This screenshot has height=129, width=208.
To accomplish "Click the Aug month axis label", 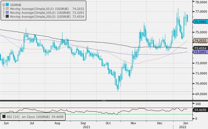I will point(57,123).
